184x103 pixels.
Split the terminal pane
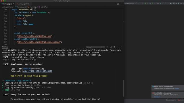click(x=111, y=47)
